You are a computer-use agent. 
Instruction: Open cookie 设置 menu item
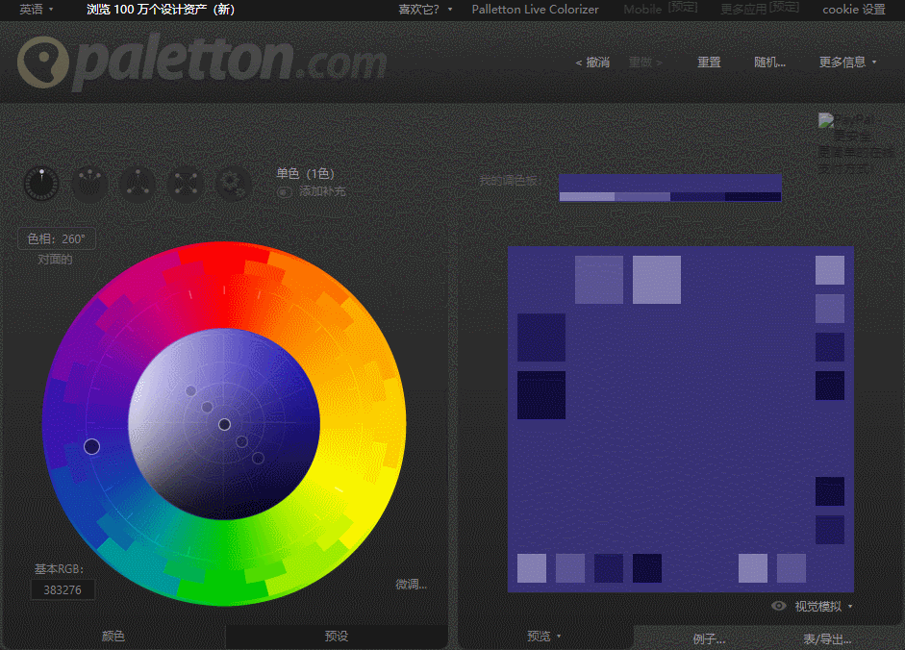coord(854,10)
